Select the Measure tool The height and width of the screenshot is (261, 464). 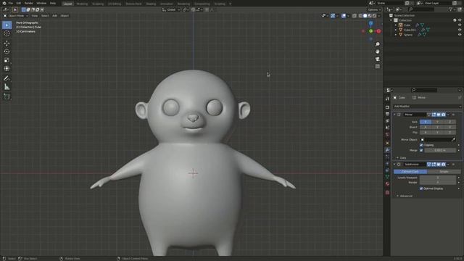tap(7, 87)
